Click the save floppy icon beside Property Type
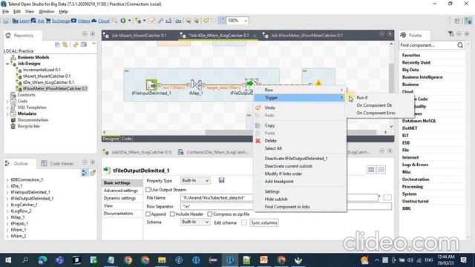475x267 pixels. [222, 180]
